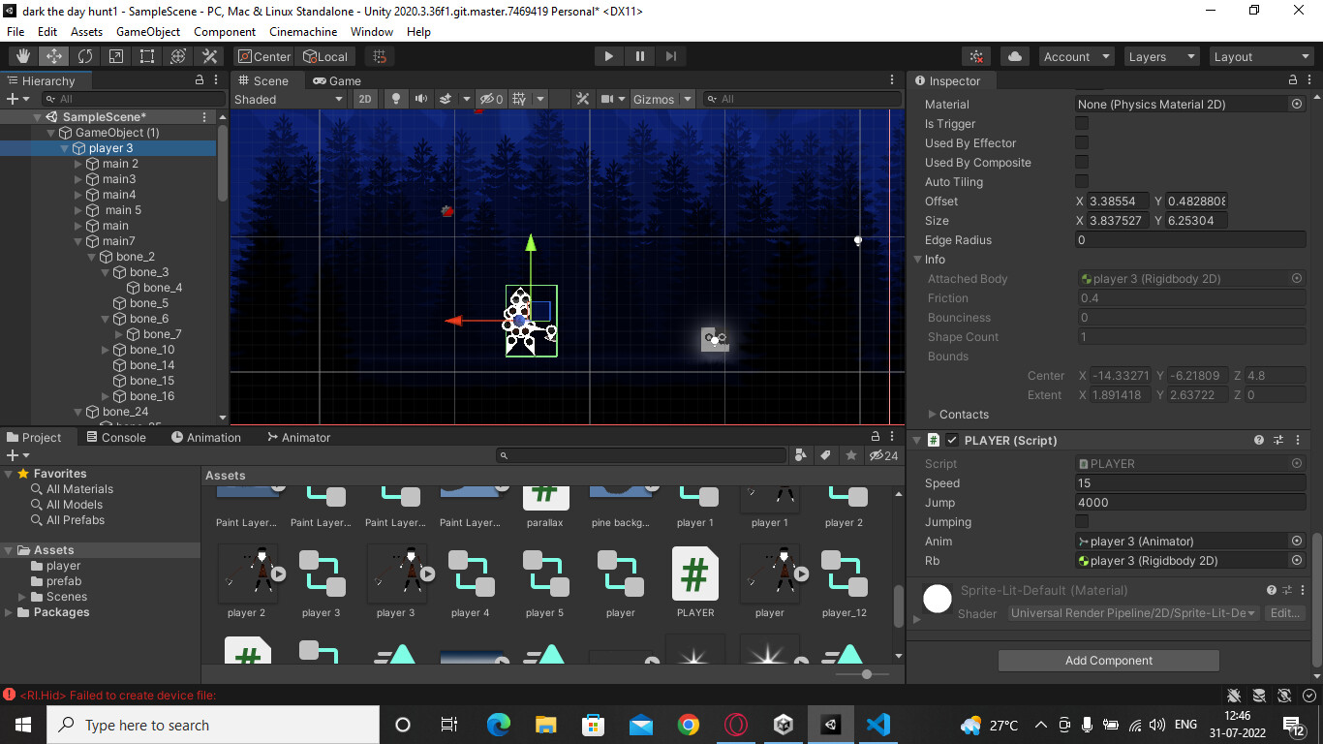Open Unity cloud services
This screenshot has height=744, width=1323.
1014,55
